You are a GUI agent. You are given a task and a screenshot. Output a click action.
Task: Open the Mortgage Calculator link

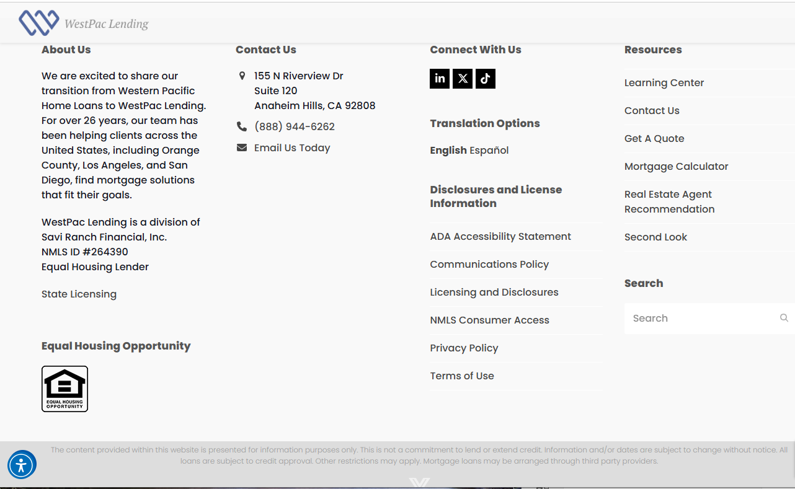676,166
